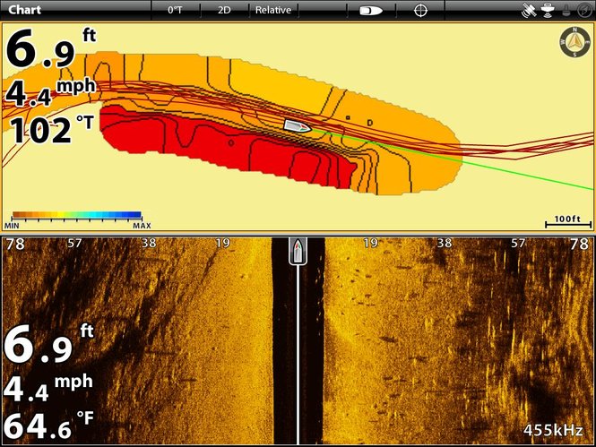Click the 102°T heading readout

pyautogui.click(x=51, y=131)
